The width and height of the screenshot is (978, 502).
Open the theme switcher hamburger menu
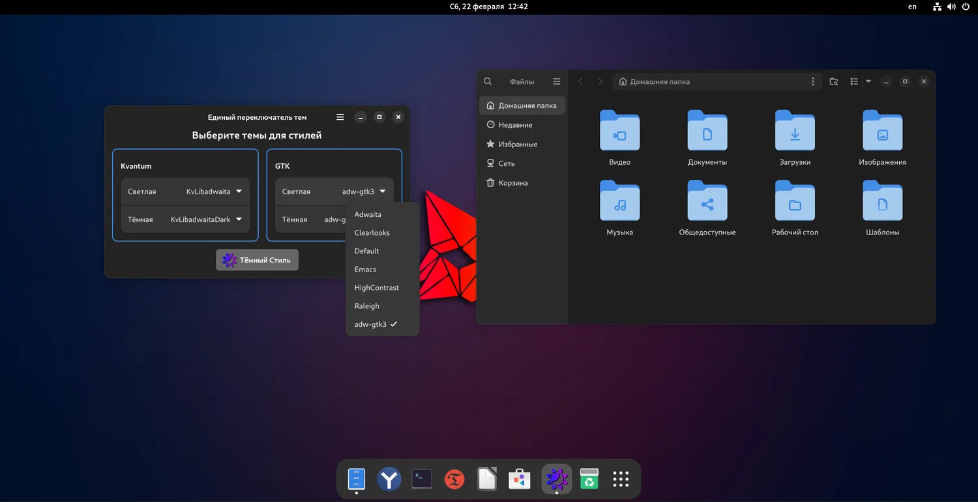tap(340, 117)
